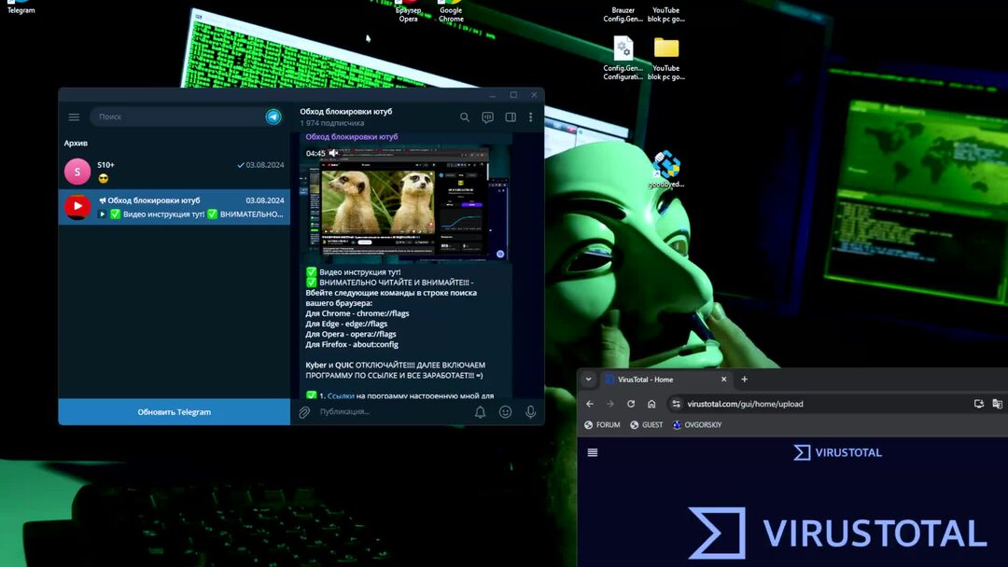Select the VirusTotal - Home tab
The image size is (1008, 567).
point(665,380)
